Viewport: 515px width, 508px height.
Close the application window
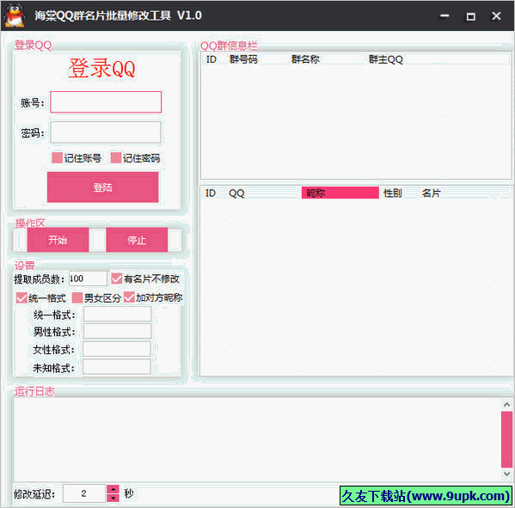pyautogui.click(x=496, y=15)
